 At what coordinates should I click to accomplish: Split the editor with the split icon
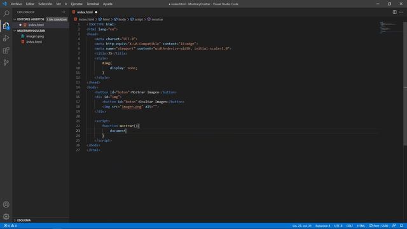(x=394, y=12)
